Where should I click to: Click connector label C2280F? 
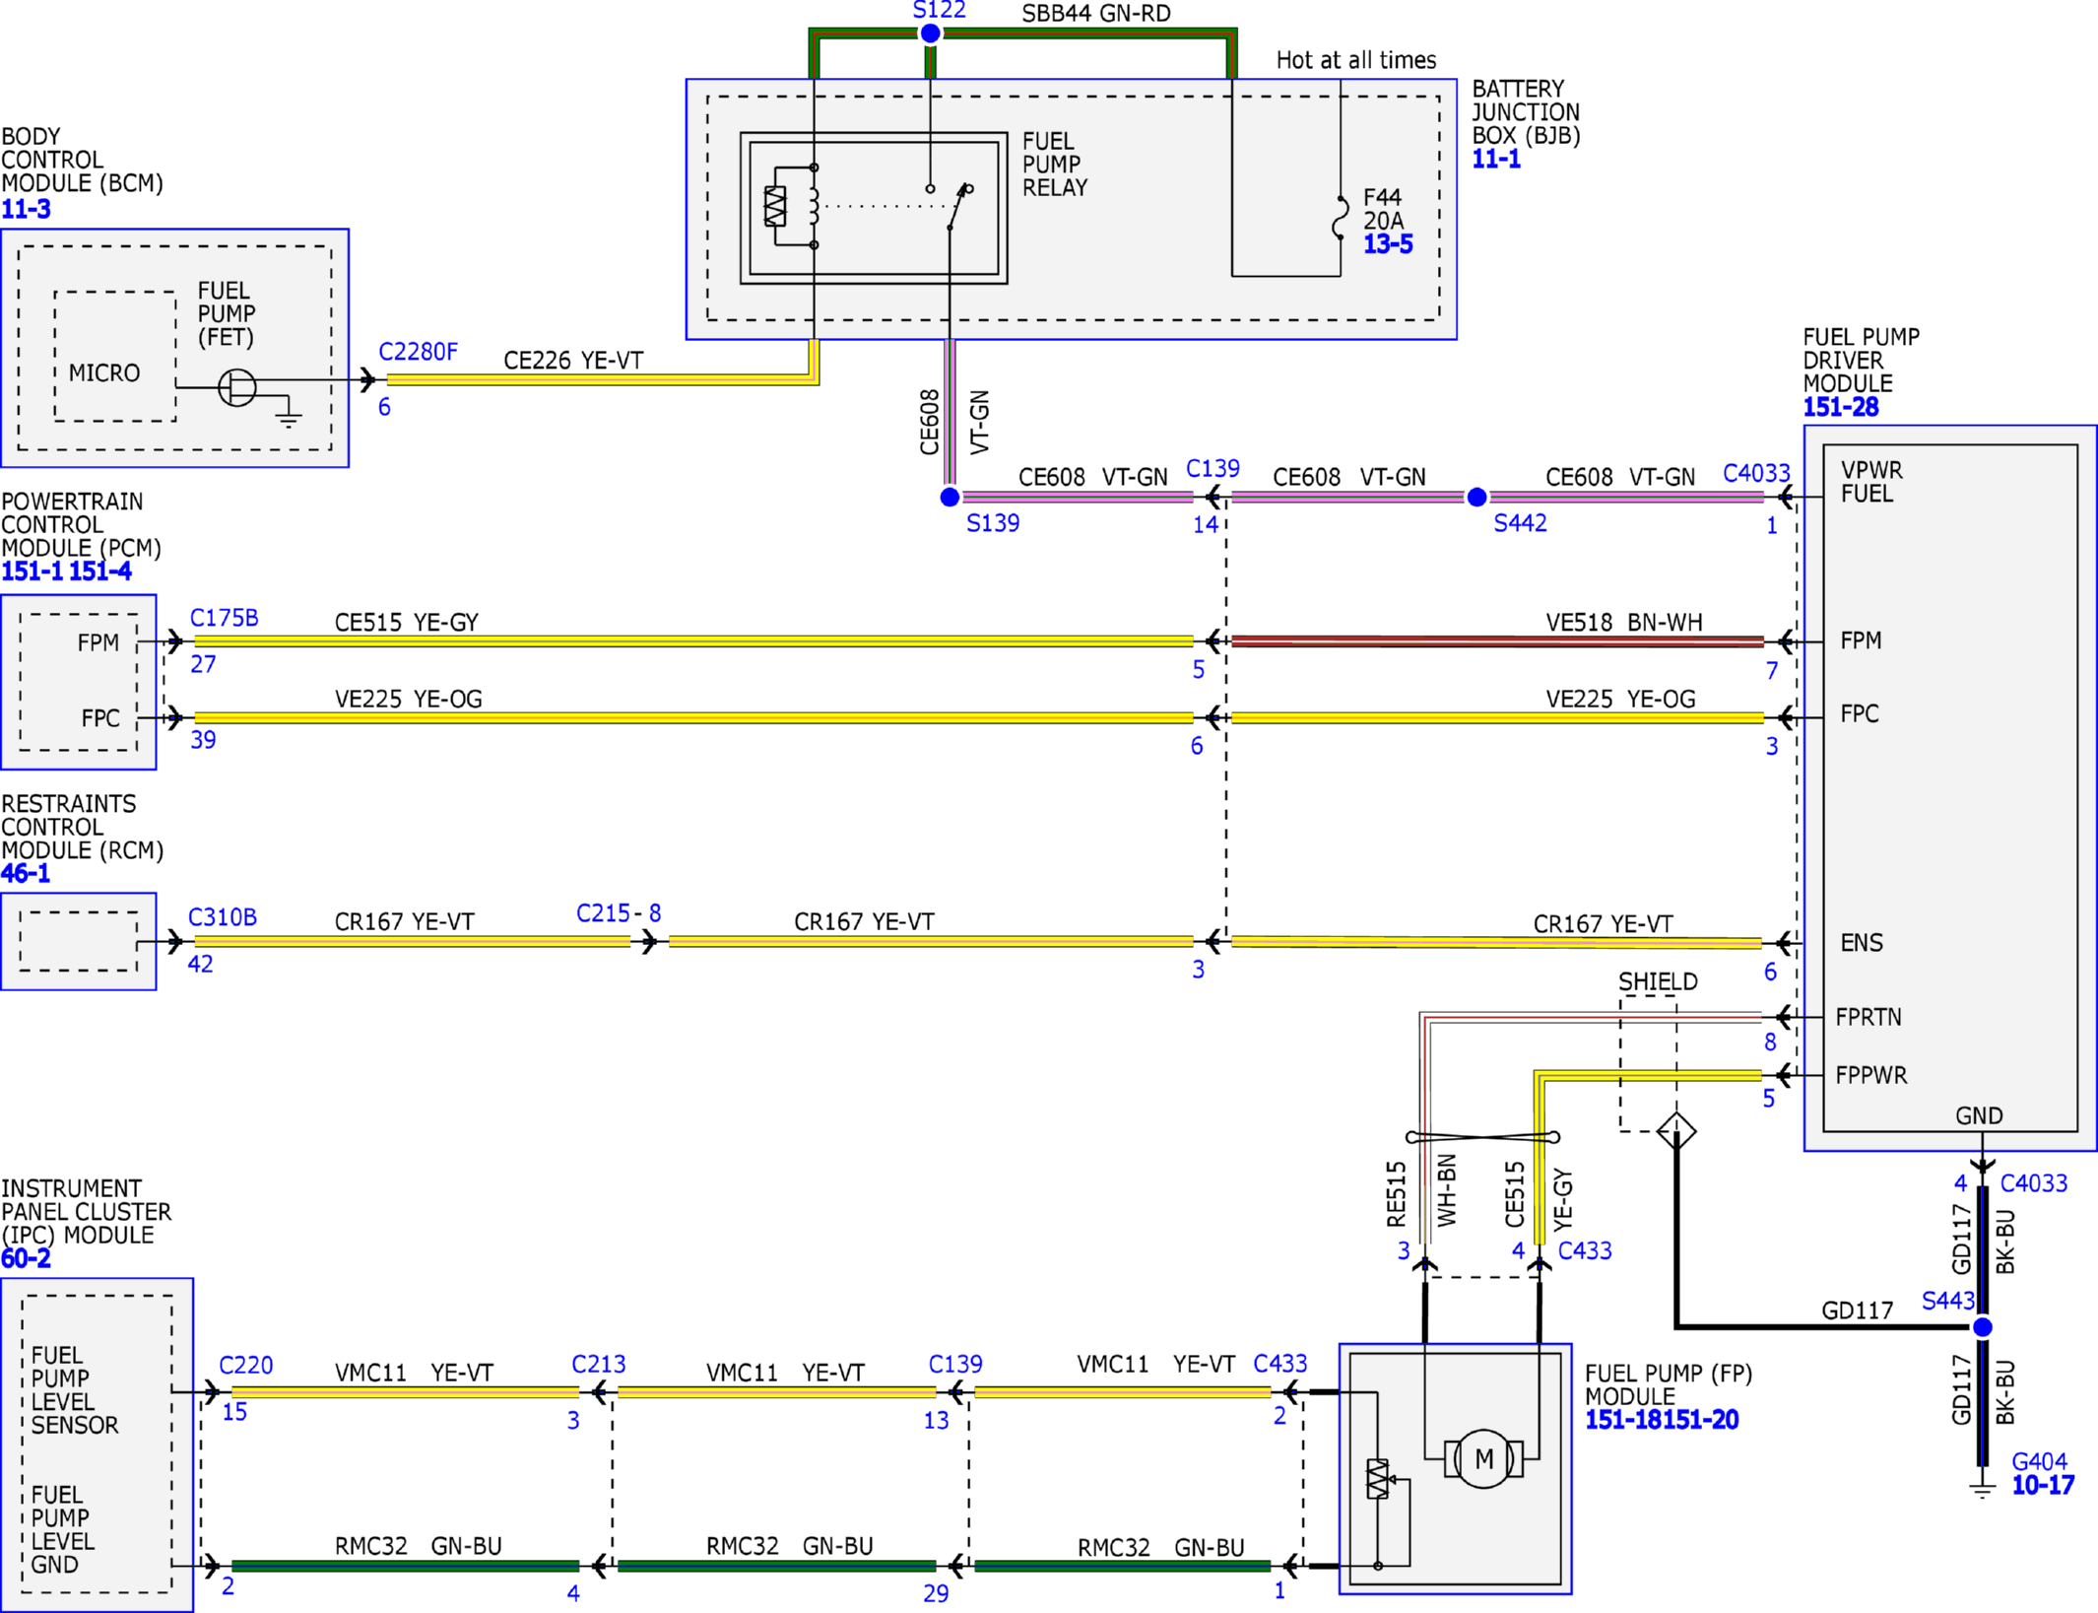(418, 352)
